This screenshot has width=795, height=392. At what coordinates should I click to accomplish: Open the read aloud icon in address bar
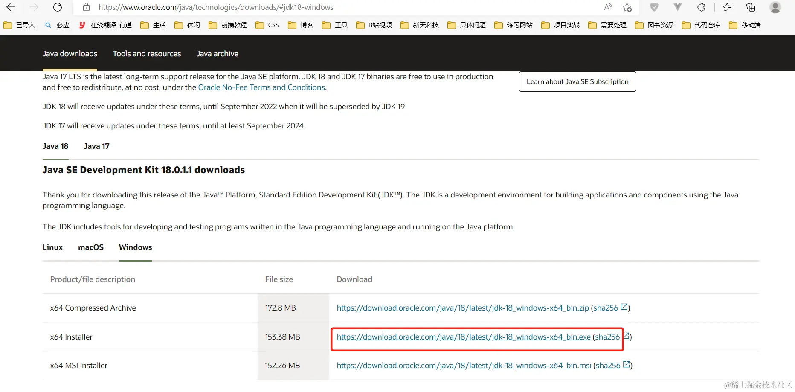(x=608, y=7)
